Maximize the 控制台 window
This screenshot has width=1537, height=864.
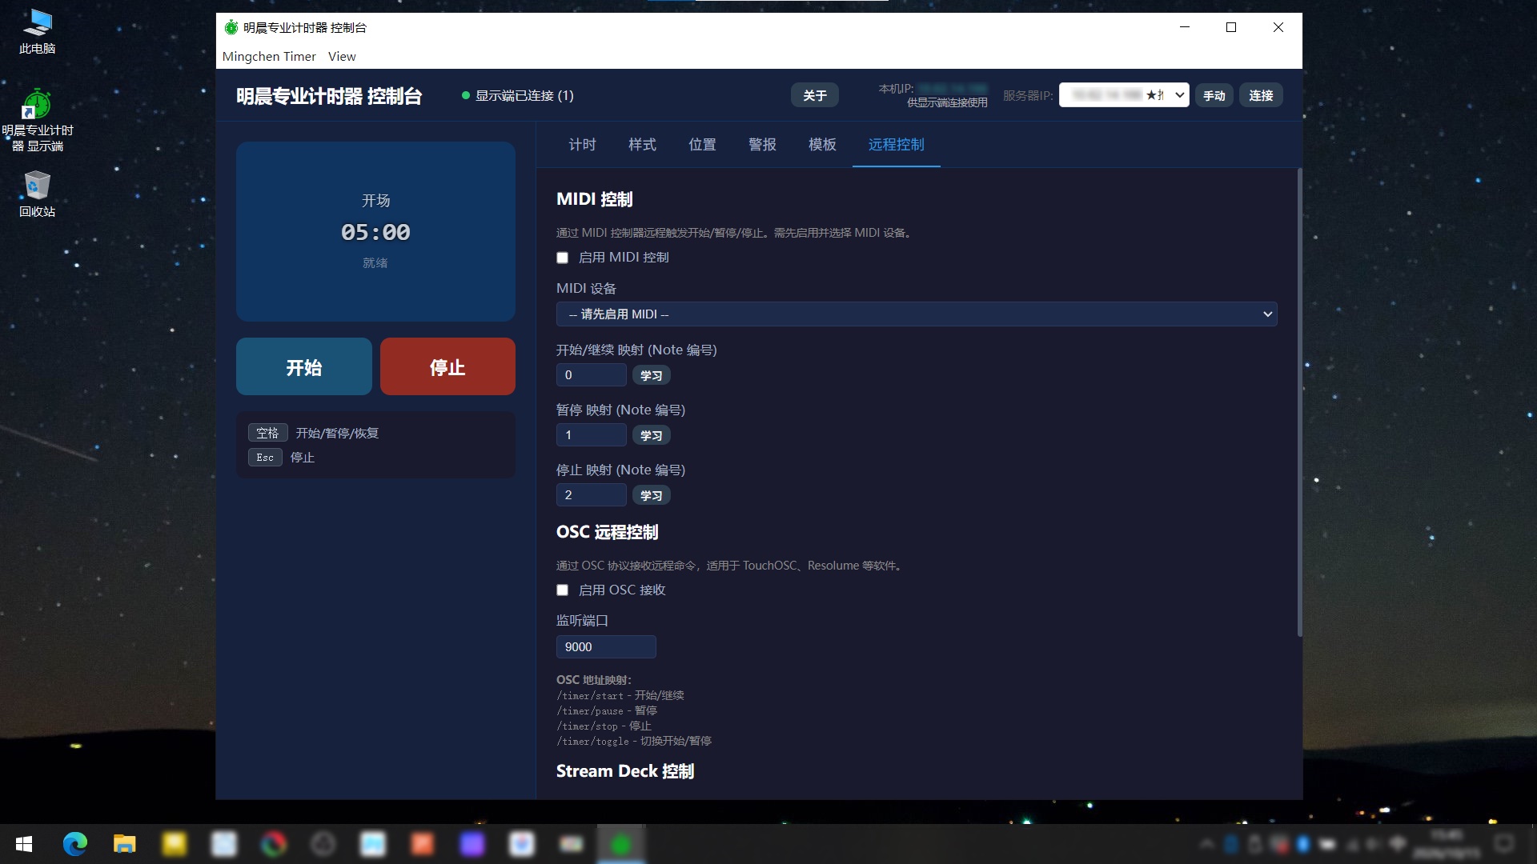(x=1231, y=27)
